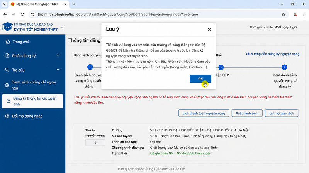
Task: Reload the page with refresh icon
Action: pyautogui.click(x=22, y=14)
